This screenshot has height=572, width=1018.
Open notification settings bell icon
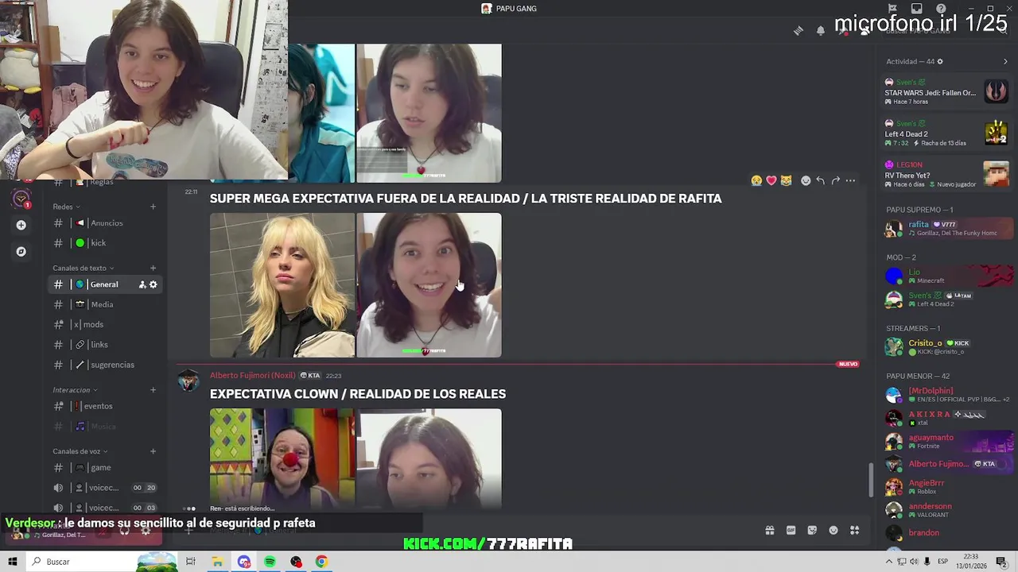pos(821,30)
